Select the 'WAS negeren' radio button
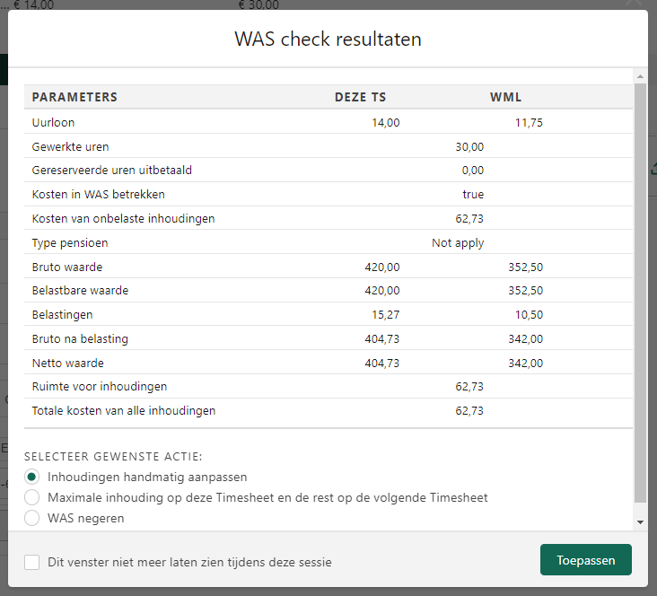 point(32,518)
